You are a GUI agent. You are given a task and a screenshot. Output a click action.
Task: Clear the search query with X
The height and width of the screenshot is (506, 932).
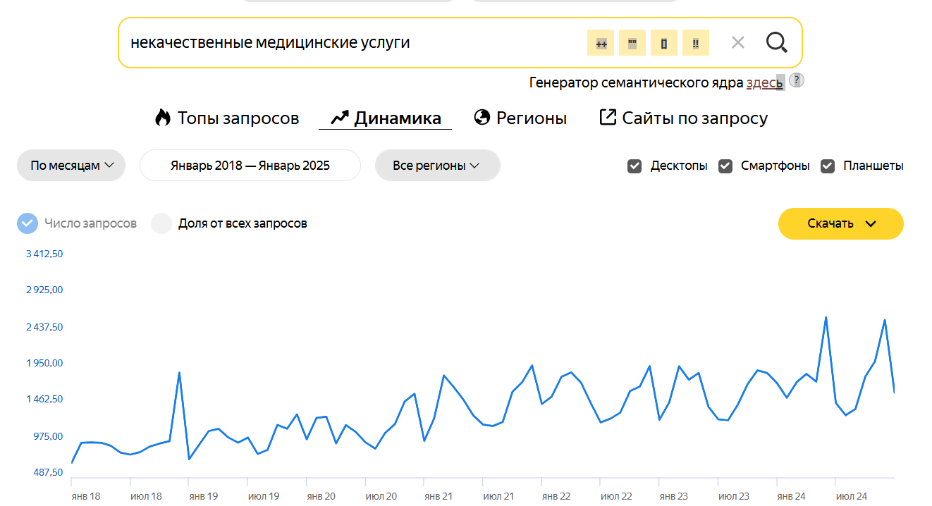[737, 43]
